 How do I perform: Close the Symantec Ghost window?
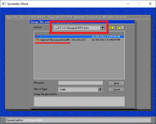pos(150,4)
